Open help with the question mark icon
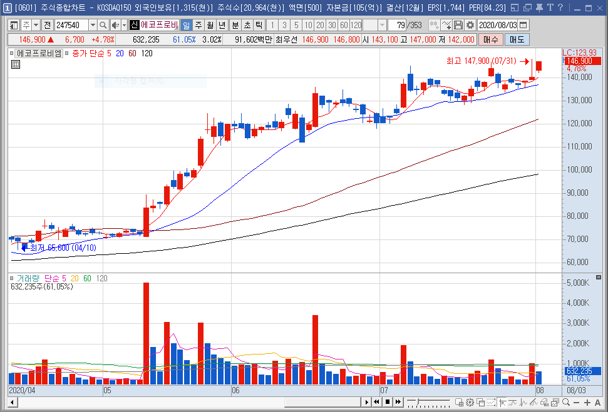This screenshot has height=412, width=608. tap(560, 8)
